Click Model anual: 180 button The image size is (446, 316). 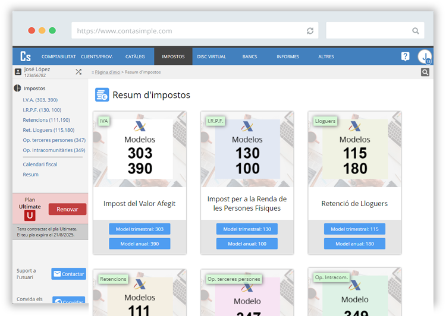(354, 244)
